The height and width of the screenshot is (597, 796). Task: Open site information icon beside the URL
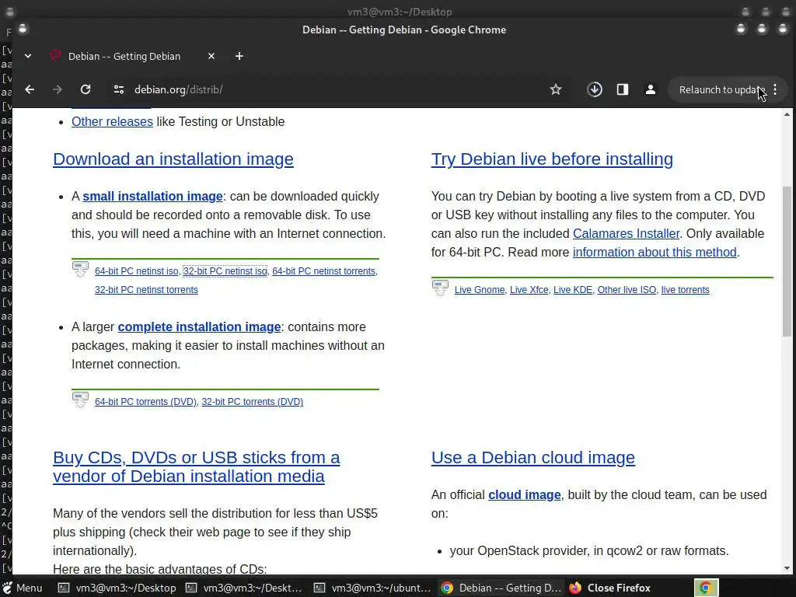(x=119, y=90)
